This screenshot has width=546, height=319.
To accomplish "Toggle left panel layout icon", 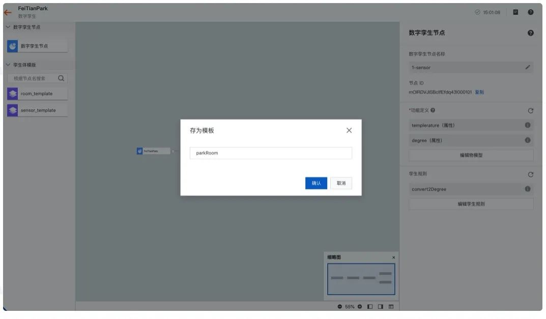I will pos(370,306).
